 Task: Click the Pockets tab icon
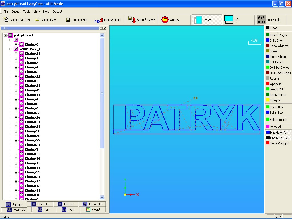click(x=33, y=204)
